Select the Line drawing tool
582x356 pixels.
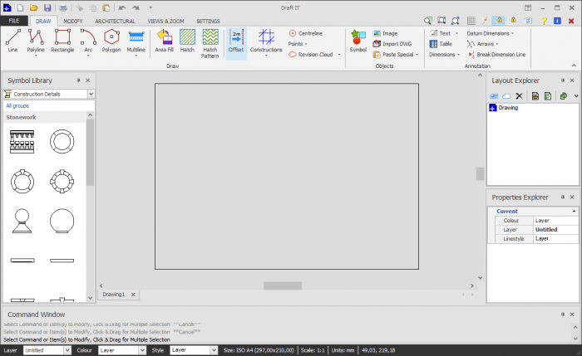(x=12, y=40)
